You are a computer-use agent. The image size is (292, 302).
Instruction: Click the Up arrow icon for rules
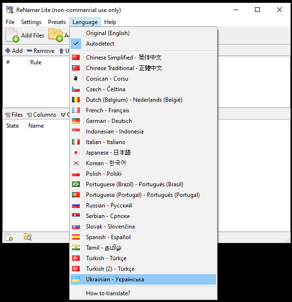[61, 51]
